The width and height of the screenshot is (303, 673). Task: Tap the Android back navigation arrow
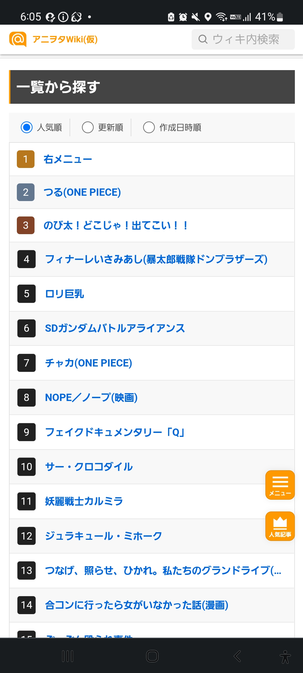(x=237, y=656)
